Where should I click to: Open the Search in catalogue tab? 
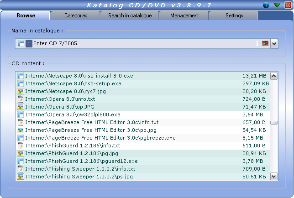[x=130, y=16]
